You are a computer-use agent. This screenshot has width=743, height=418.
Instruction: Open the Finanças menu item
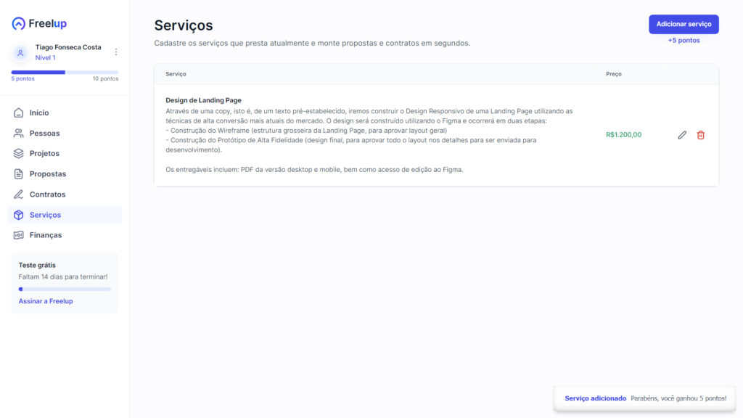(46, 235)
